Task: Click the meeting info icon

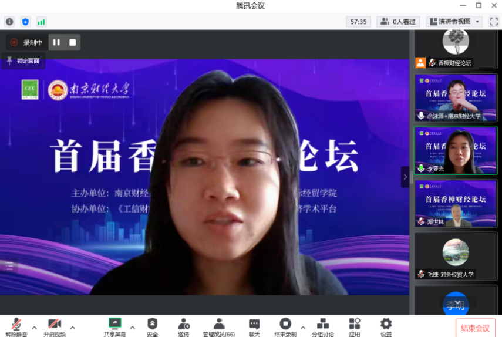Action: [x=9, y=22]
